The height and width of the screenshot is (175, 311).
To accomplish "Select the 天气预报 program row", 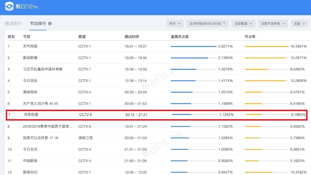I will [x=158, y=46].
